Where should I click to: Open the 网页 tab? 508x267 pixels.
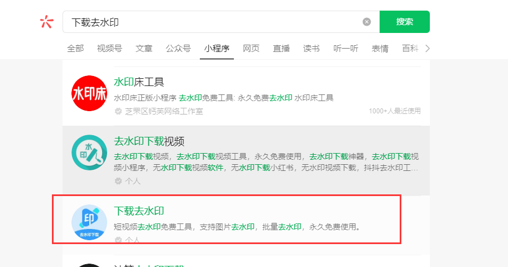pos(251,49)
